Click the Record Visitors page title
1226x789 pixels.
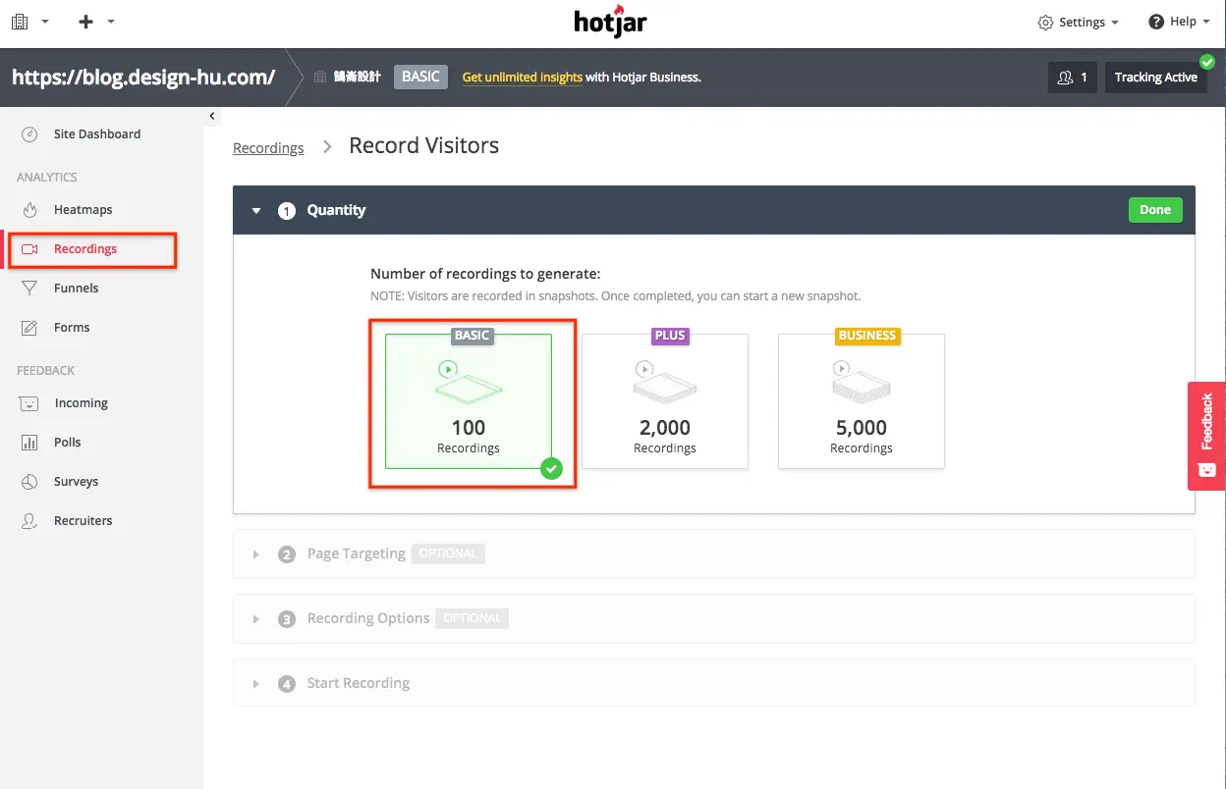click(424, 145)
